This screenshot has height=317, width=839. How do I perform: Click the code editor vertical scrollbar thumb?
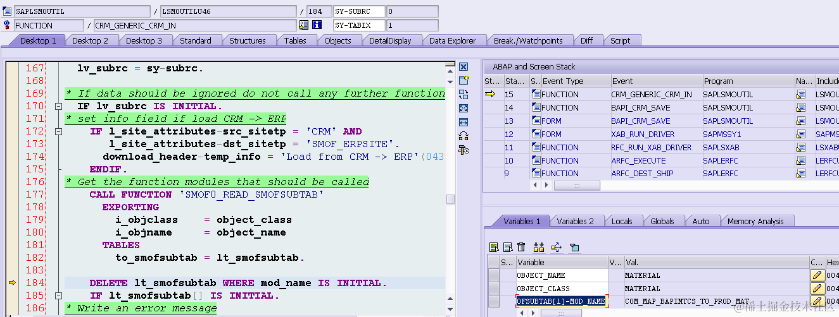(450, 200)
